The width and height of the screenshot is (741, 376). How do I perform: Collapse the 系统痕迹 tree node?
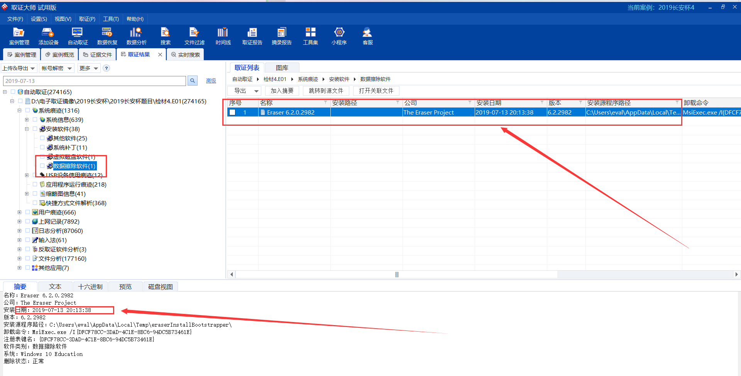pyautogui.click(x=19, y=110)
